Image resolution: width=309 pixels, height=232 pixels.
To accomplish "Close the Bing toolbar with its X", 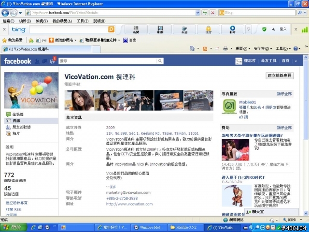I will [4, 29].
